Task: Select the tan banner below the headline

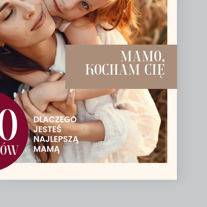Action: 121,67
